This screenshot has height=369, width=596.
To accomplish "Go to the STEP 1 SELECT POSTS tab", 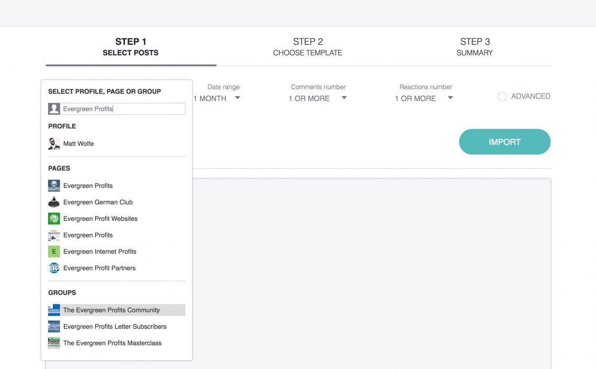I will tap(131, 47).
